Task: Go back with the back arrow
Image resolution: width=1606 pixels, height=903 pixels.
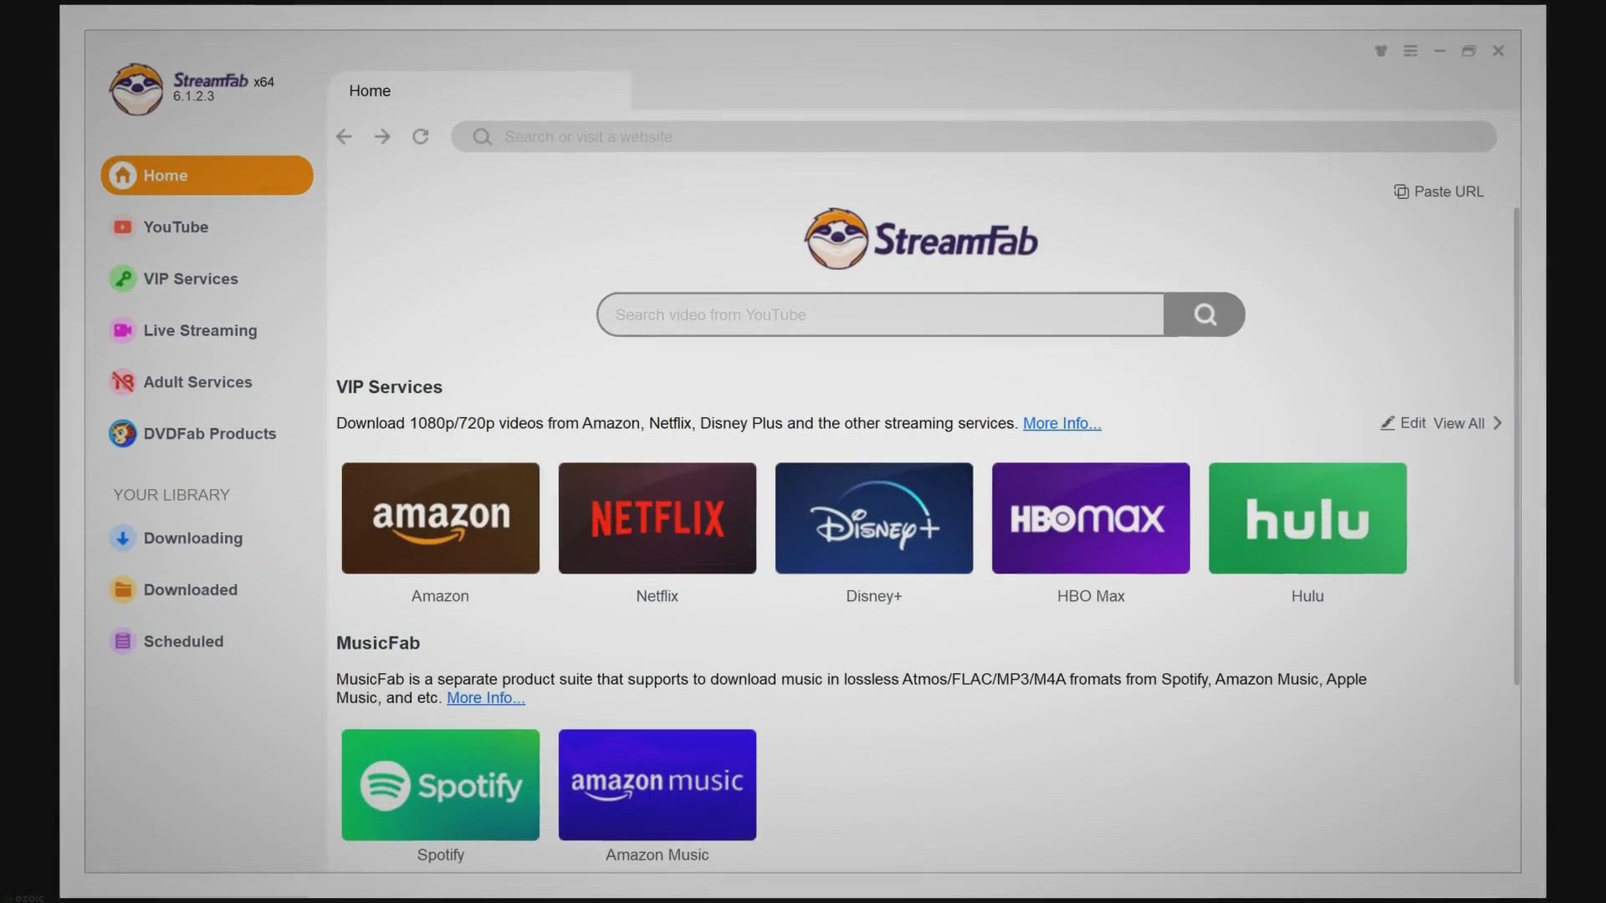Action: click(x=344, y=136)
